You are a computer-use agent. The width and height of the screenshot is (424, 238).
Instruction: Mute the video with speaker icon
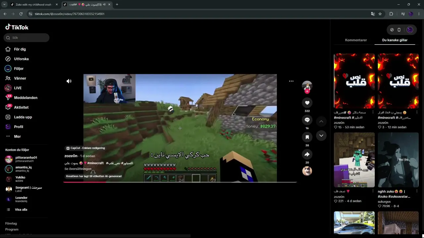coord(69,81)
